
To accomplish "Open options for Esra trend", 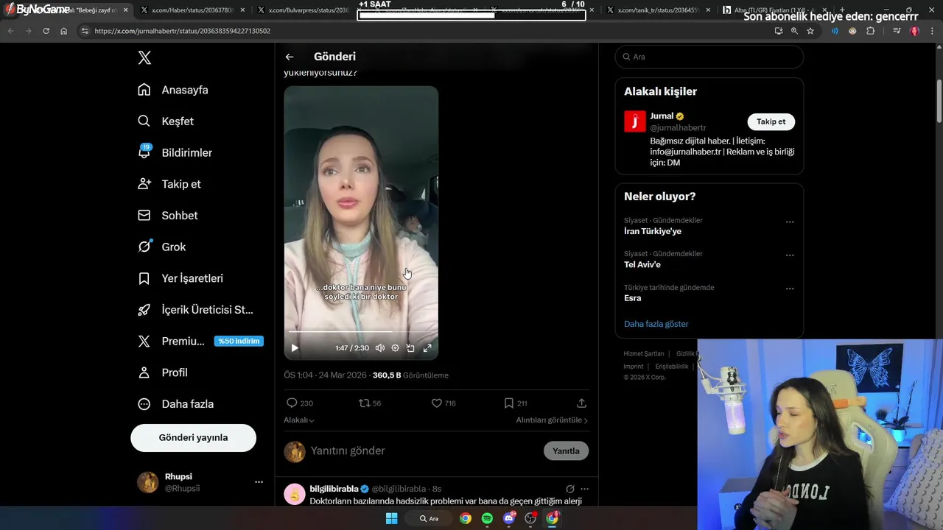I will pos(790,289).
